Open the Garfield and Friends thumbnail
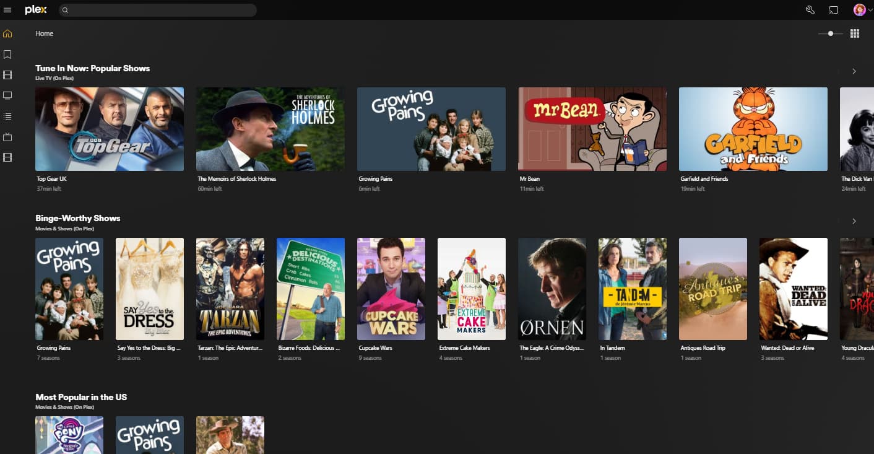 [753, 129]
